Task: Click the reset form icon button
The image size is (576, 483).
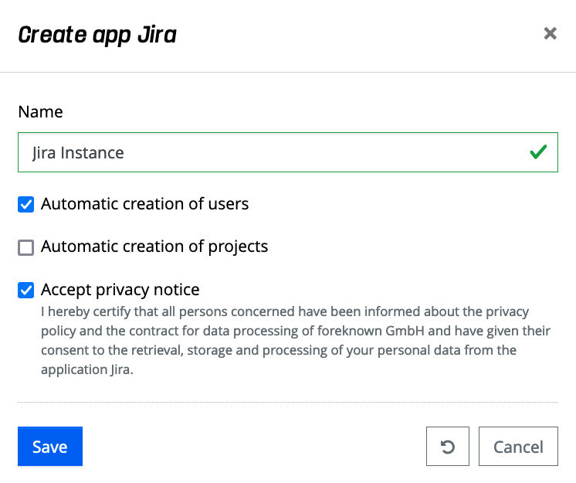Action: (x=447, y=447)
